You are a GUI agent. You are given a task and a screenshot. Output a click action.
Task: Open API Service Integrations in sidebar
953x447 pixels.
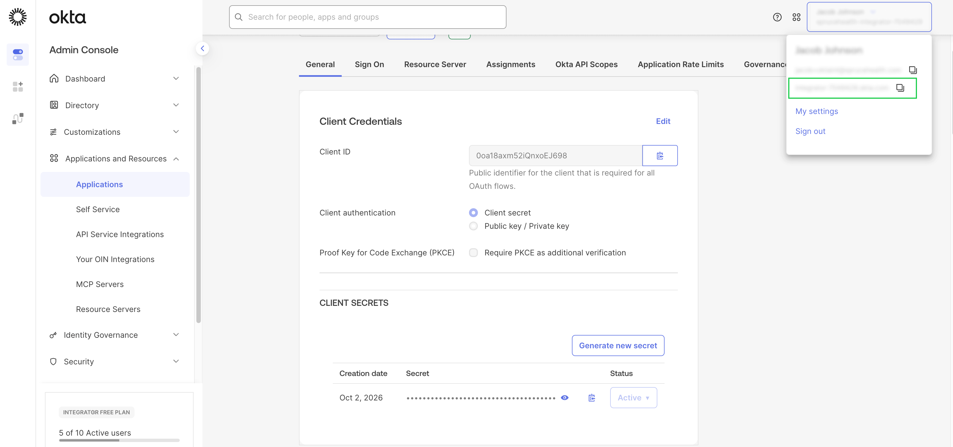point(120,234)
